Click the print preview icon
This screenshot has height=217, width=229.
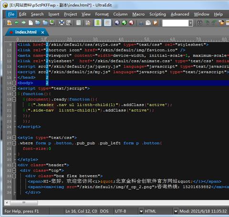69,23
